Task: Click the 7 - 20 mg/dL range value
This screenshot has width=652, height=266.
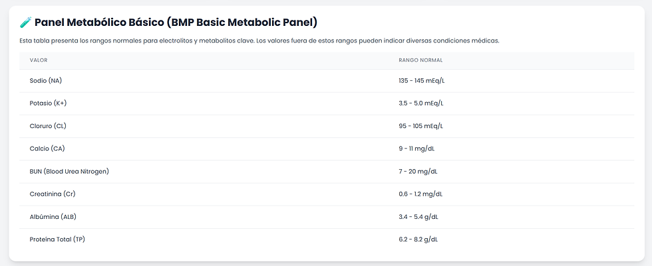Action: click(x=418, y=171)
